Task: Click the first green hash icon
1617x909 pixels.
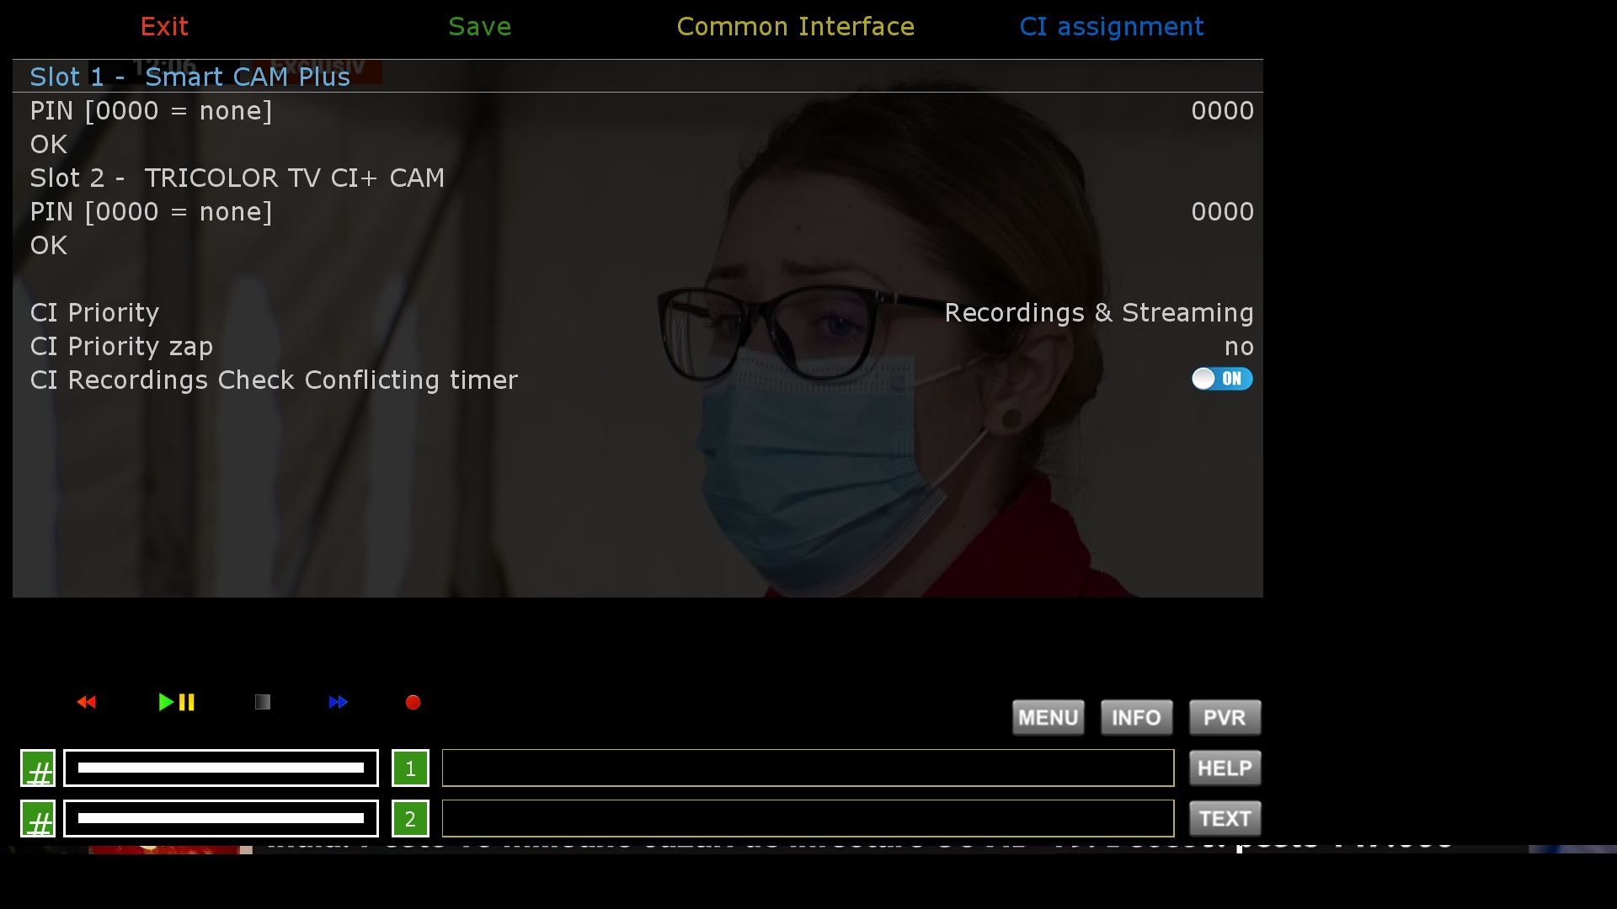Action: click(x=38, y=768)
